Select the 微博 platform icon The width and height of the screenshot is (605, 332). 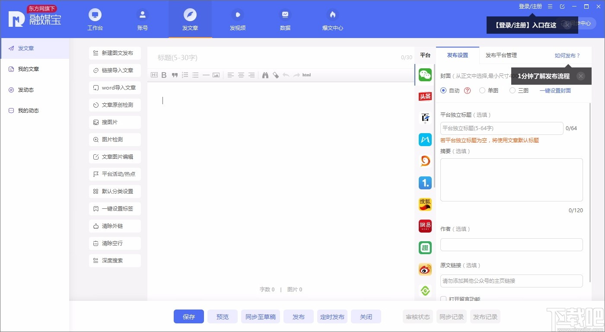(x=425, y=269)
